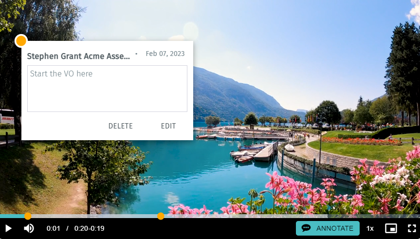Play the video with the triangle button
The height and width of the screenshot is (239, 420).
(x=8, y=229)
